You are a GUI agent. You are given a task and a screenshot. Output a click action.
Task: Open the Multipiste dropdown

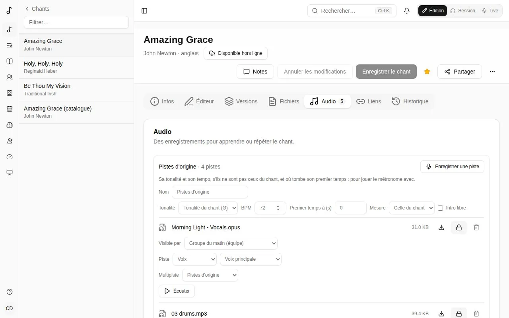[210, 275]
